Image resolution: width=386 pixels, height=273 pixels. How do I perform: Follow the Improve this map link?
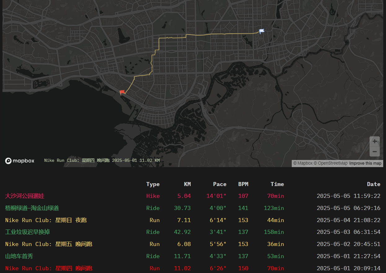365,163
